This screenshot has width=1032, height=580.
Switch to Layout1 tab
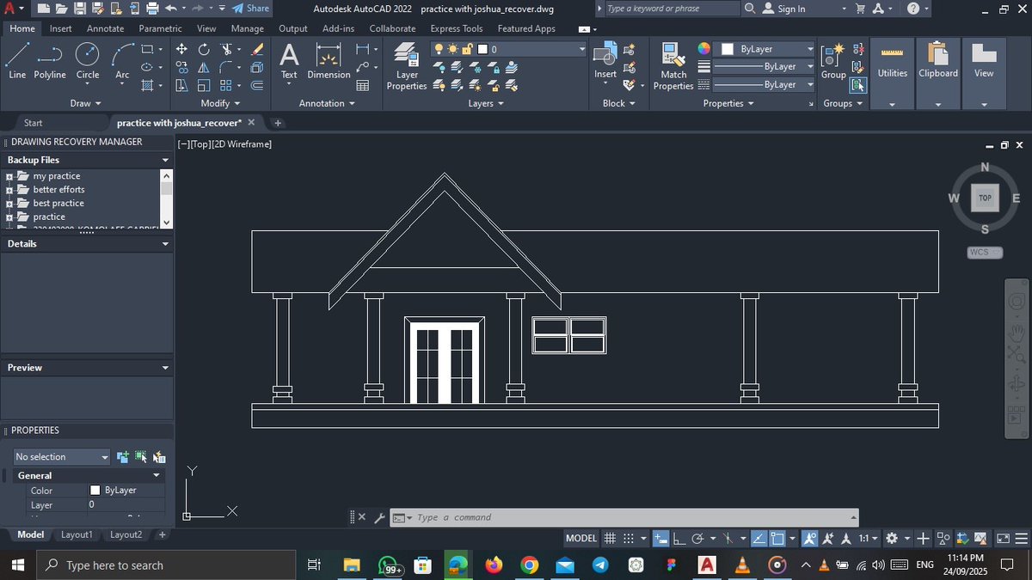pyautogui.click(x=77, y=534)
